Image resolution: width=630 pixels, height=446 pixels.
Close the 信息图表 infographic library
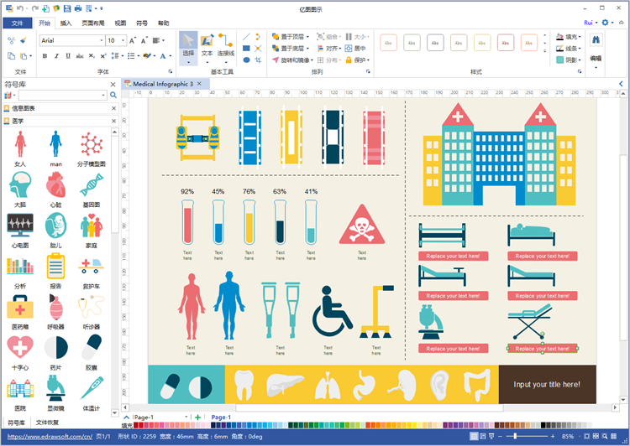click(x=113, y=108)
